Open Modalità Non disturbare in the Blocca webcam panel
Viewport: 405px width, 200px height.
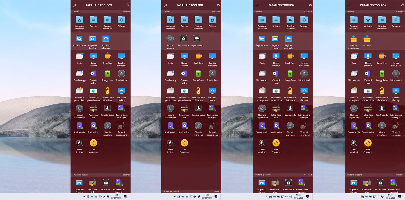[198, 94]
